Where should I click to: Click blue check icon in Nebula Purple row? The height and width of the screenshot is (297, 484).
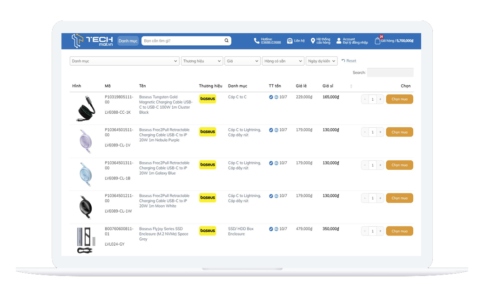271,130
